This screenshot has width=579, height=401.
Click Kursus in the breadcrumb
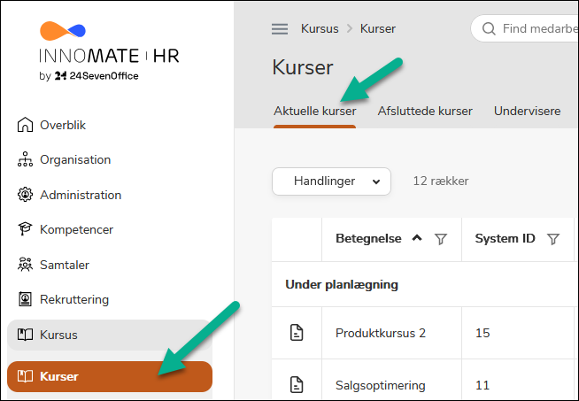pyautogui.click(x=320, y=28)
